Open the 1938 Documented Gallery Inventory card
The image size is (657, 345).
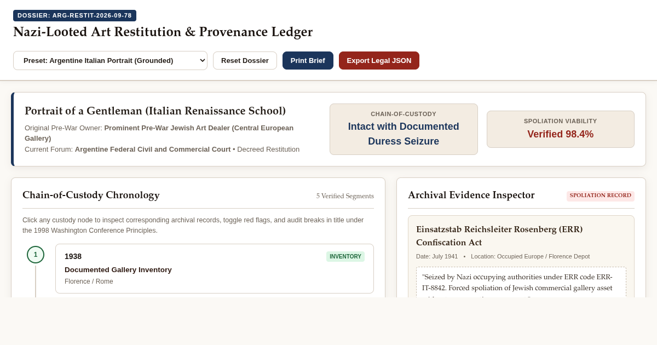215,268
